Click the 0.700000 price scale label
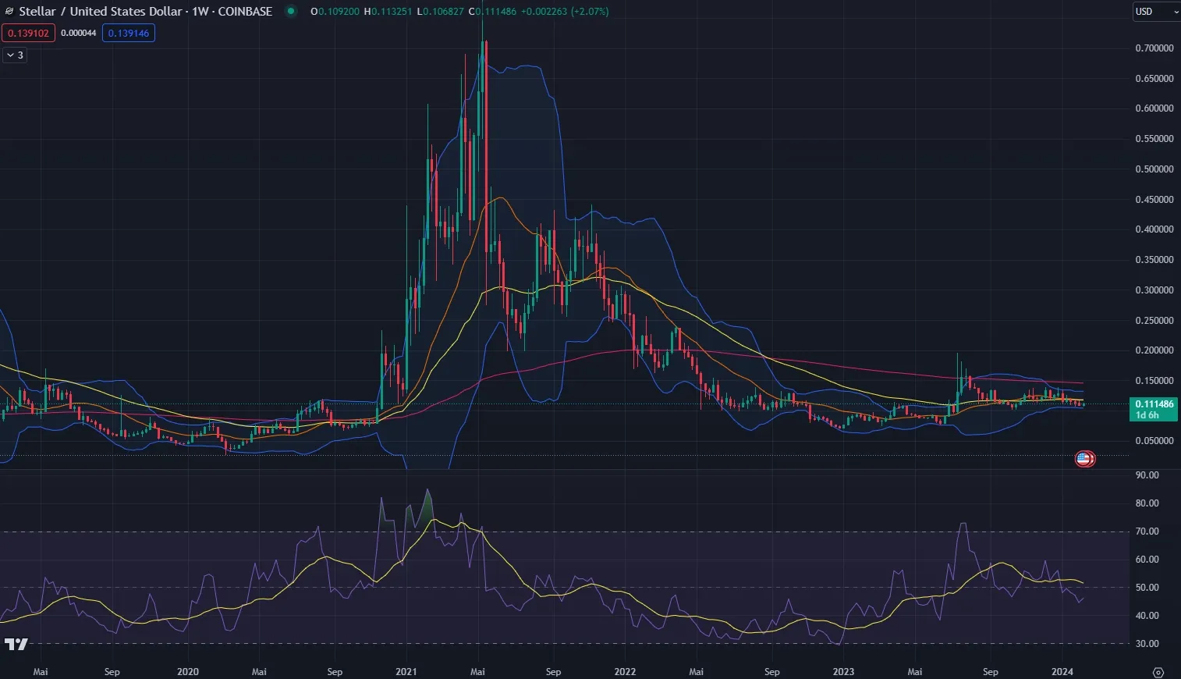This screenshot has width=1181, height=679. 1154,48
